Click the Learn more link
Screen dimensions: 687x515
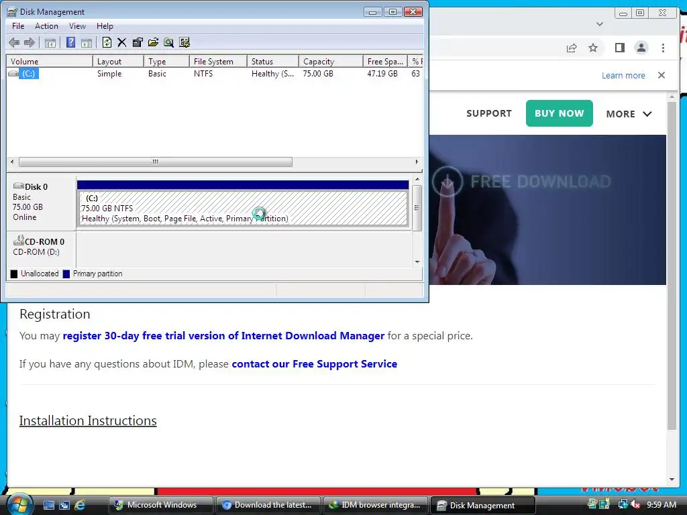coord(623,75)
